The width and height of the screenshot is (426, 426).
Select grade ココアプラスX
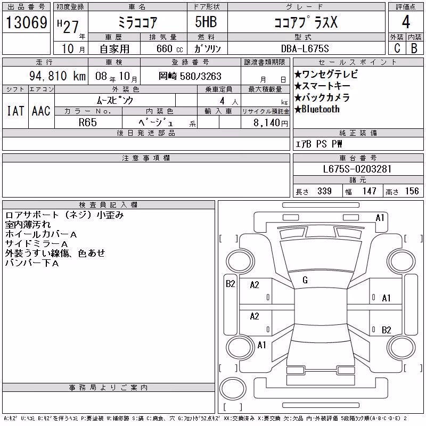306,22
